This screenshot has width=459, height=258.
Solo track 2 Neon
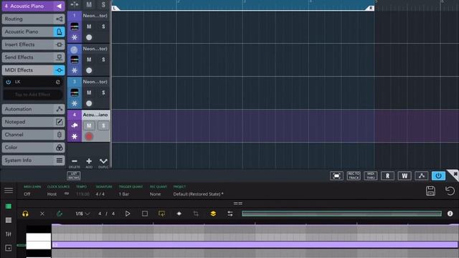pos(103,59)
